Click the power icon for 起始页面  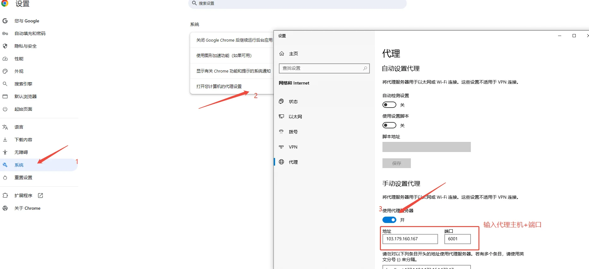(5, 109)
